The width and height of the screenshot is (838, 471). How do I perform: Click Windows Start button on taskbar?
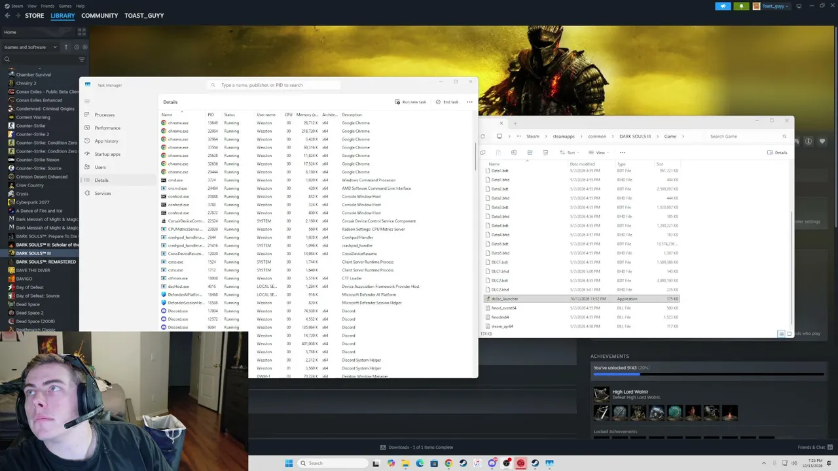coord(289,463)
